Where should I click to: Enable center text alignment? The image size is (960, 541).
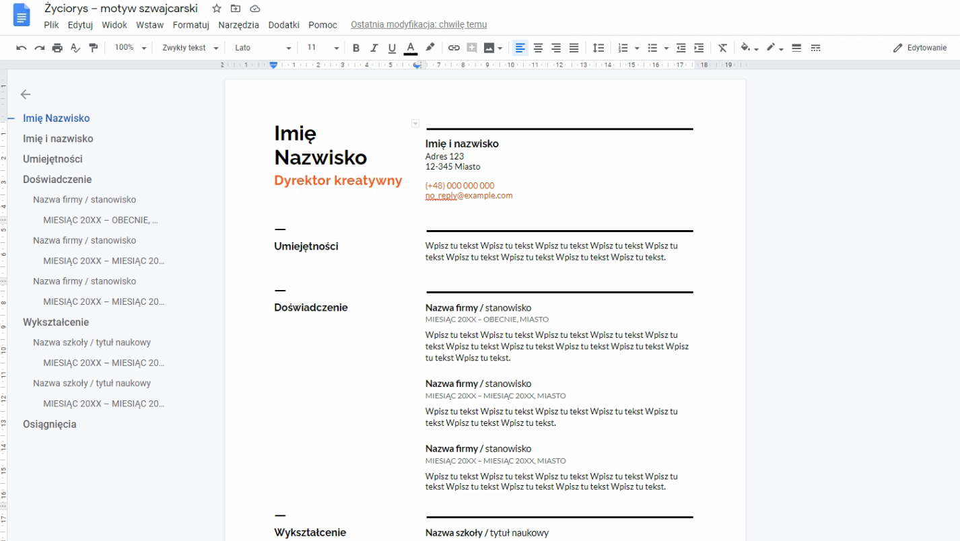coord(538,48)
